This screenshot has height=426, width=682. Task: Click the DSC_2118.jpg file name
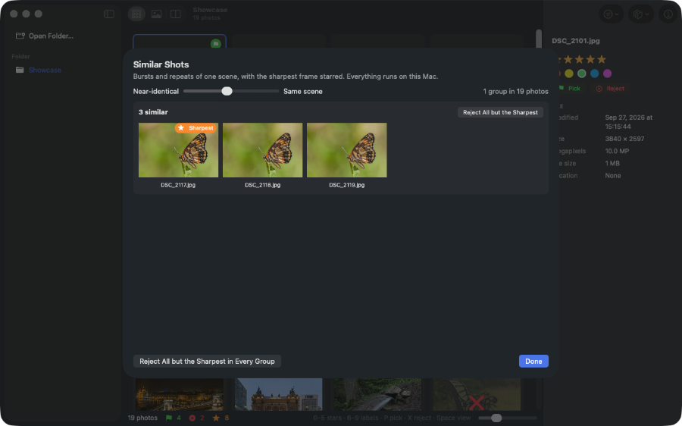tap(262, 185)
